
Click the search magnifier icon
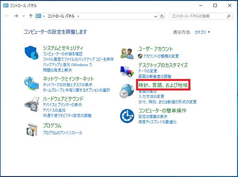[229, 16]
